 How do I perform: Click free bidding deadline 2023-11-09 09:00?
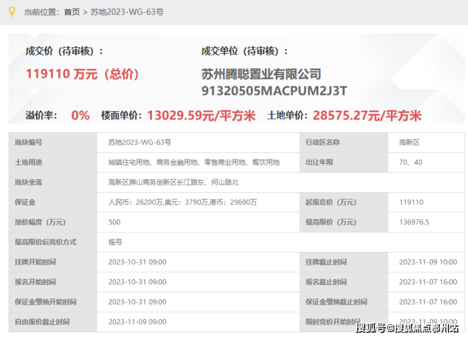tap(137, 322)
